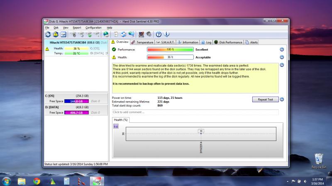This screenshot has height=186, width=332.
Task: Click the green 31 °C temperature bar
Action: click(x=77, y=53)
